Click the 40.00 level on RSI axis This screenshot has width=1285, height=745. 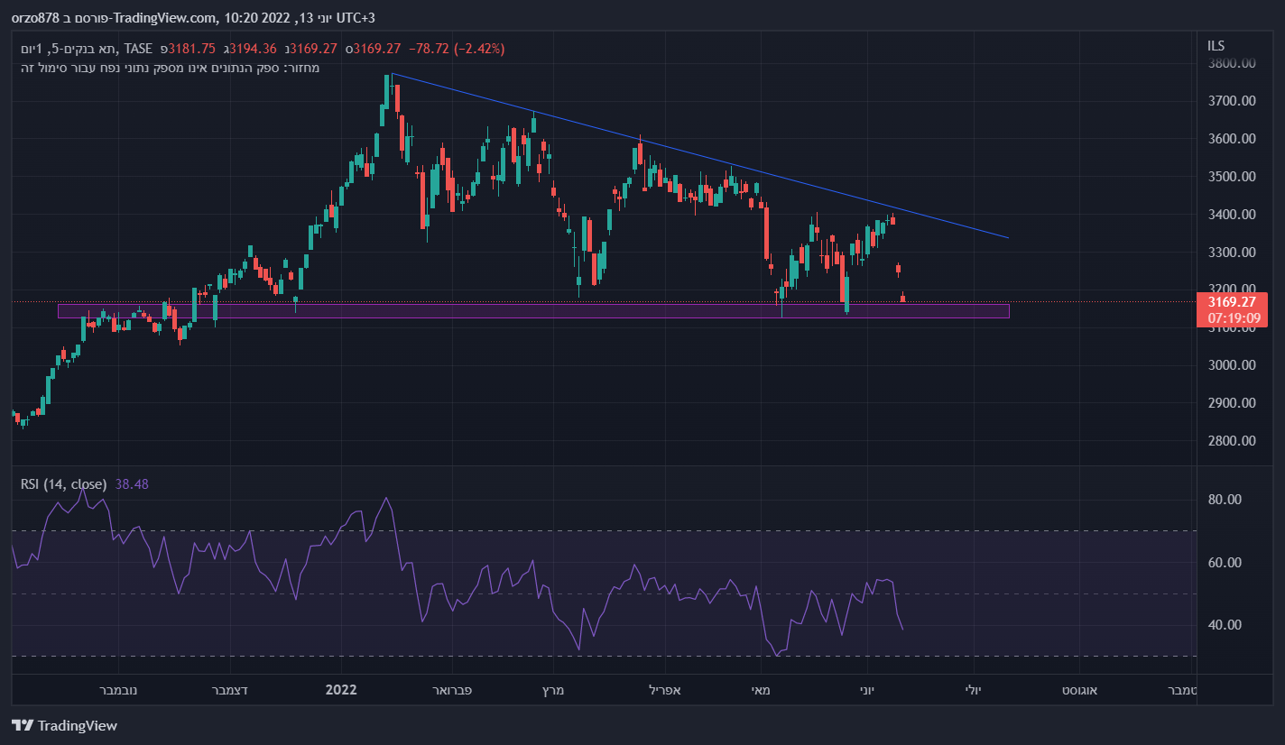[1225, 625]
